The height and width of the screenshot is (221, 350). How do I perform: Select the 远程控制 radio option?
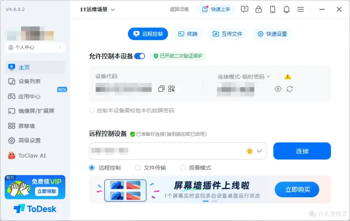(x=92, y=168)
